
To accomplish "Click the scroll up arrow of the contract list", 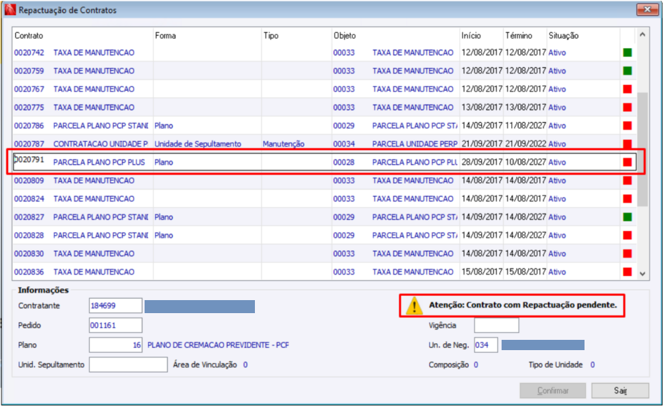I will point(642,35).
